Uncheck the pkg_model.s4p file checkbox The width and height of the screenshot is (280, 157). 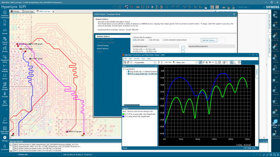coord(128,72)
